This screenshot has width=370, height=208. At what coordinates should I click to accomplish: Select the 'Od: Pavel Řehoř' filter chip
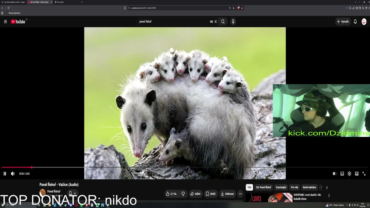(x=264, y=187)
